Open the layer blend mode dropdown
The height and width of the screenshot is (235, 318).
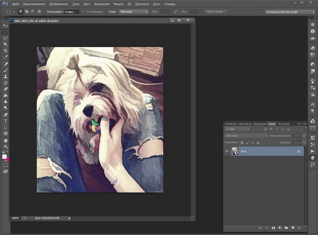246,135
